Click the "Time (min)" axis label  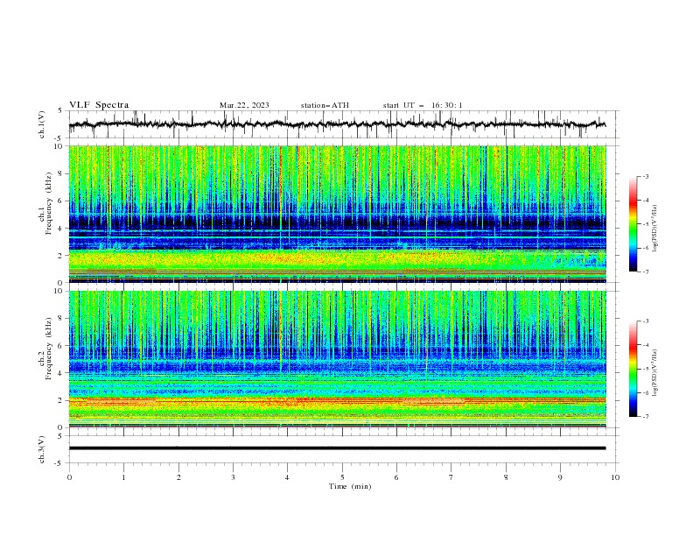coord(350,486)
